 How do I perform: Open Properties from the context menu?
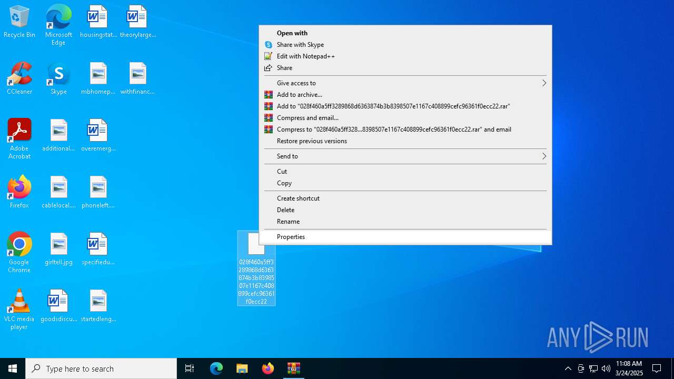coord(405,237)
